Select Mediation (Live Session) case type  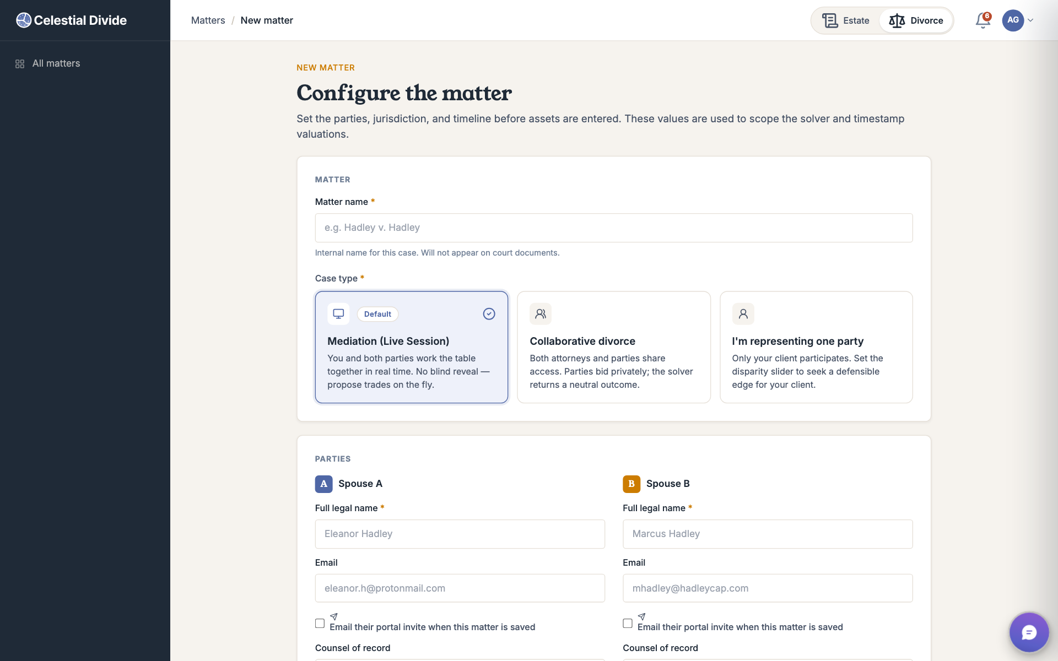412,347
